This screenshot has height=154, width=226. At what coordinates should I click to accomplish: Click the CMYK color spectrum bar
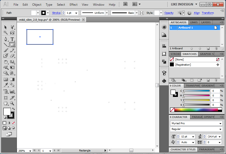tap(196, 110)
